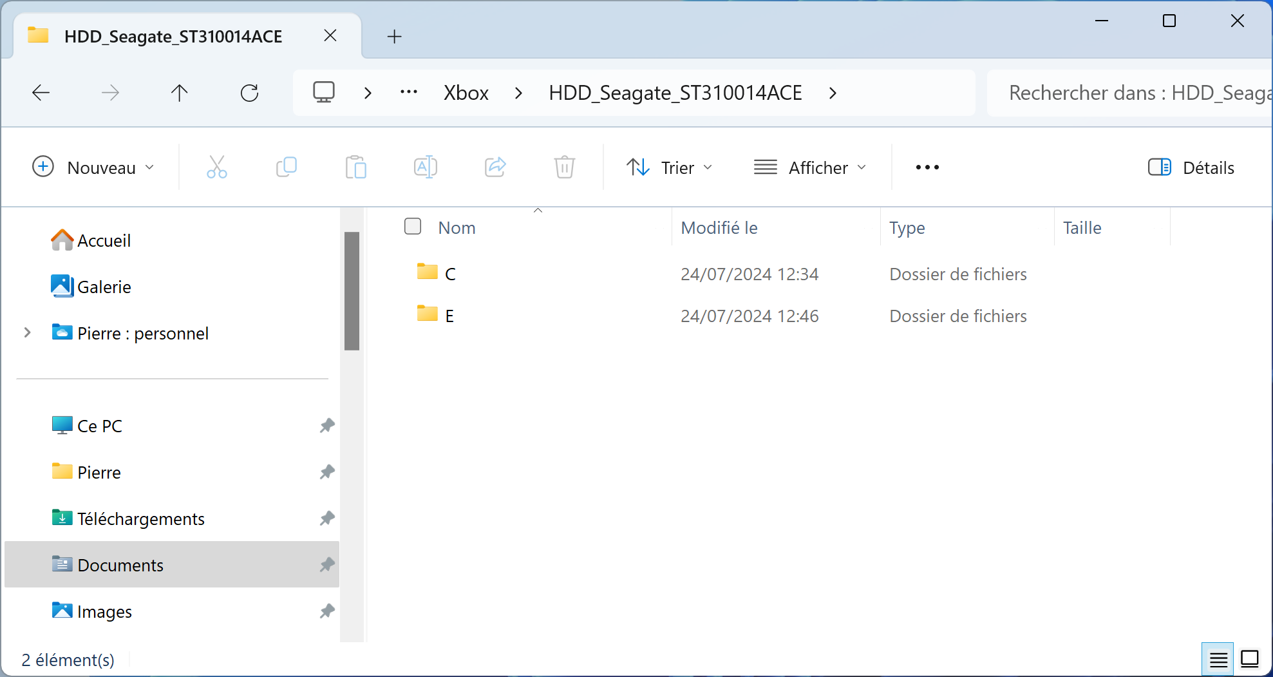Open Téléchargements in the sidebar

tap(140, 519)
